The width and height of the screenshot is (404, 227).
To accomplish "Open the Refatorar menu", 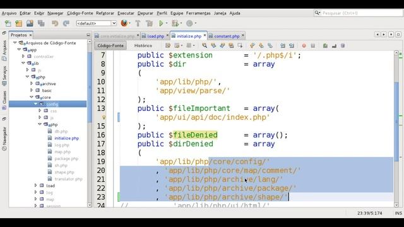I will pos(105,13).
